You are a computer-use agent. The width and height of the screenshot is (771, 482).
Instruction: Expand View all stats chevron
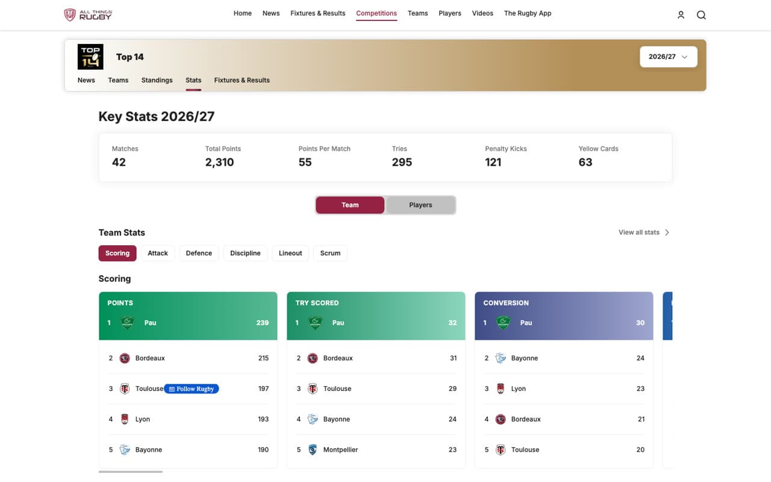[667, 233]
